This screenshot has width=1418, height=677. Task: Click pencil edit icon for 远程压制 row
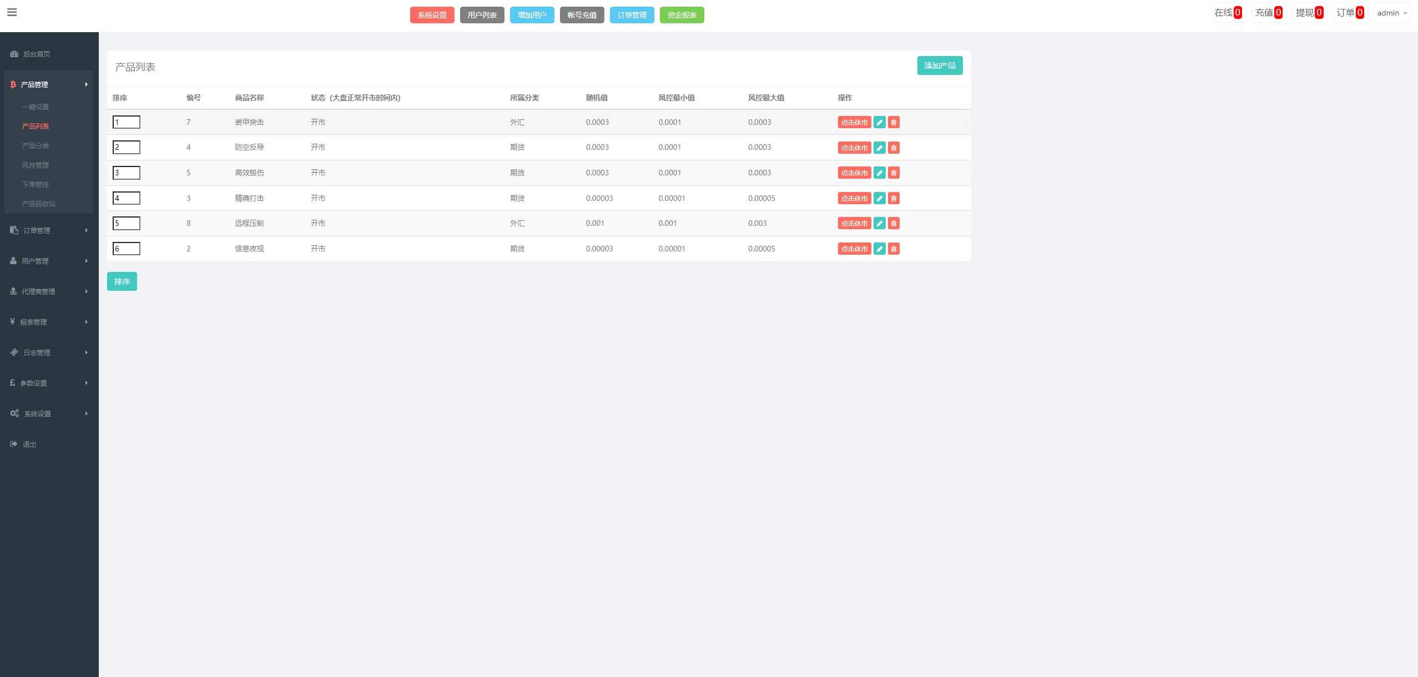point(879,223)
